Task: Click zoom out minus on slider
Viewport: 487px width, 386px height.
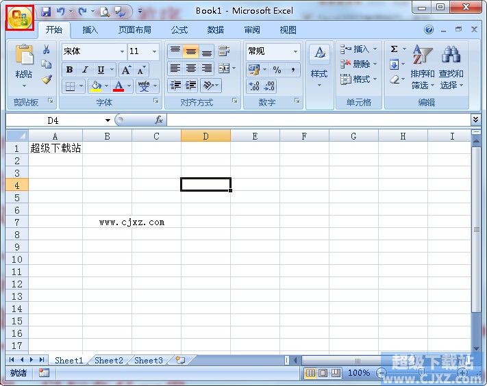Action: (382, 373)
